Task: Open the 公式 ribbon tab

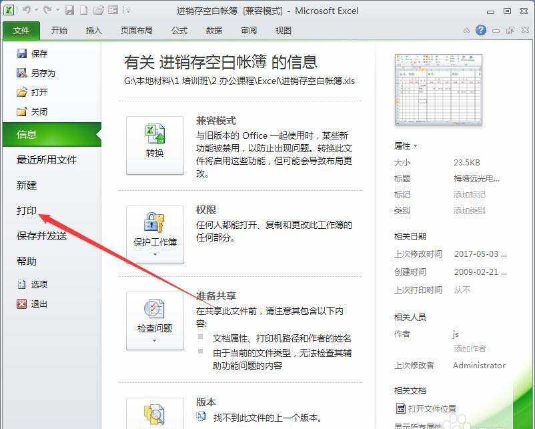Action: pyautogui.click(x=179, y=31)
